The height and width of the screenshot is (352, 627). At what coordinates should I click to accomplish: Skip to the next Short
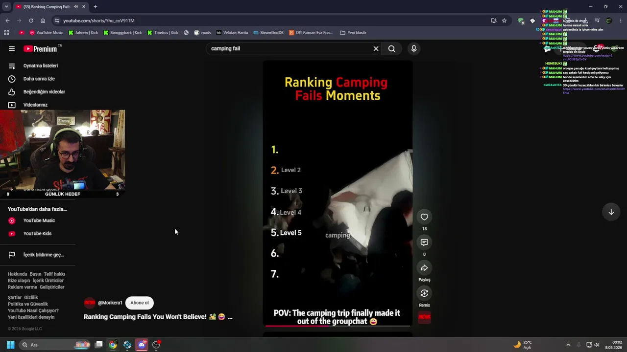[611, 212]
